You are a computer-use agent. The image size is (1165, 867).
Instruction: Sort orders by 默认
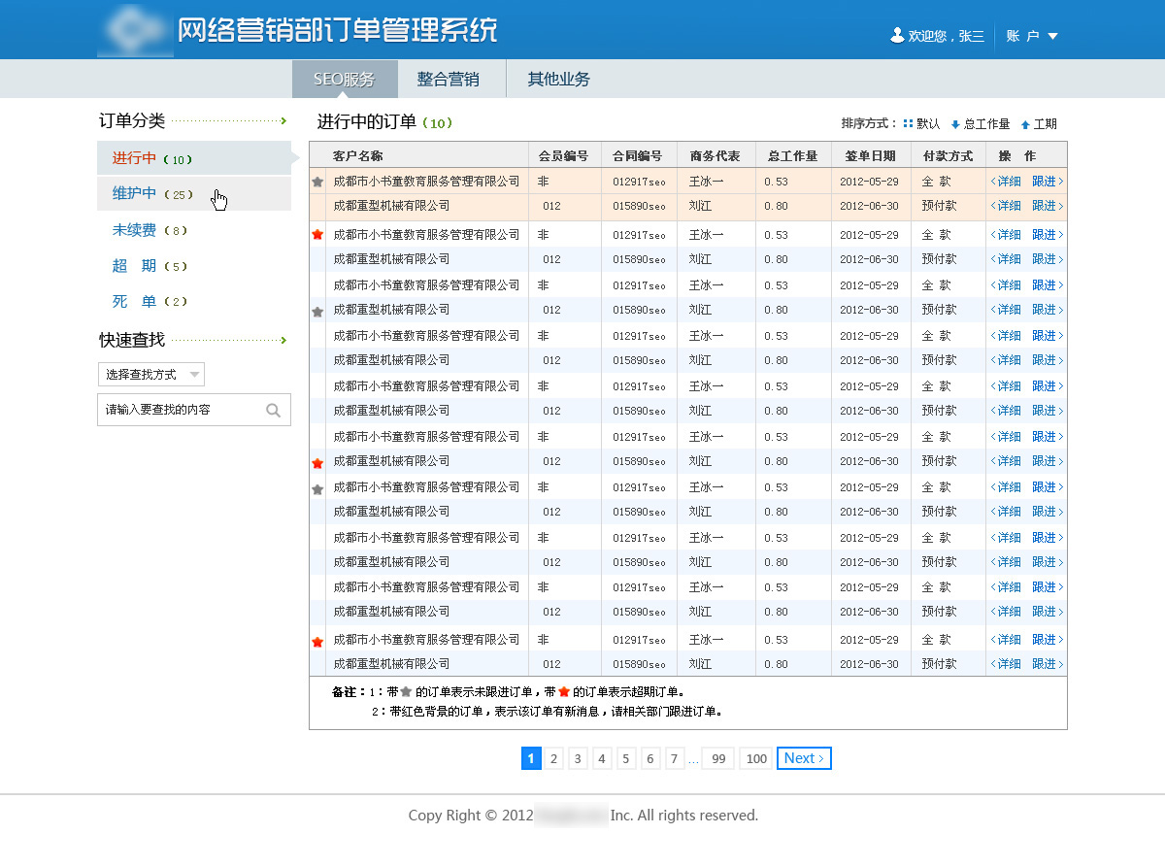click(928, 124)
